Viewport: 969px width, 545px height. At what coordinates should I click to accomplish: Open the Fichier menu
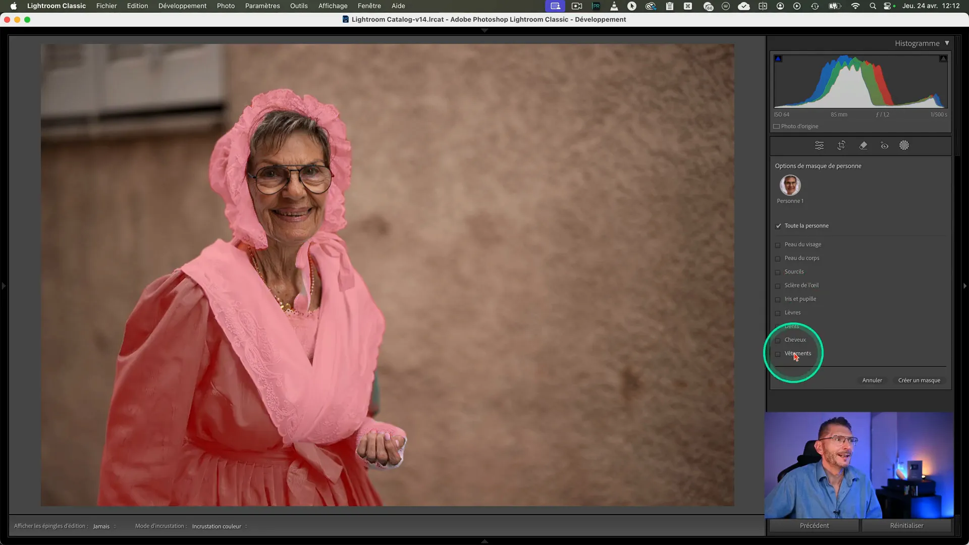106,6
